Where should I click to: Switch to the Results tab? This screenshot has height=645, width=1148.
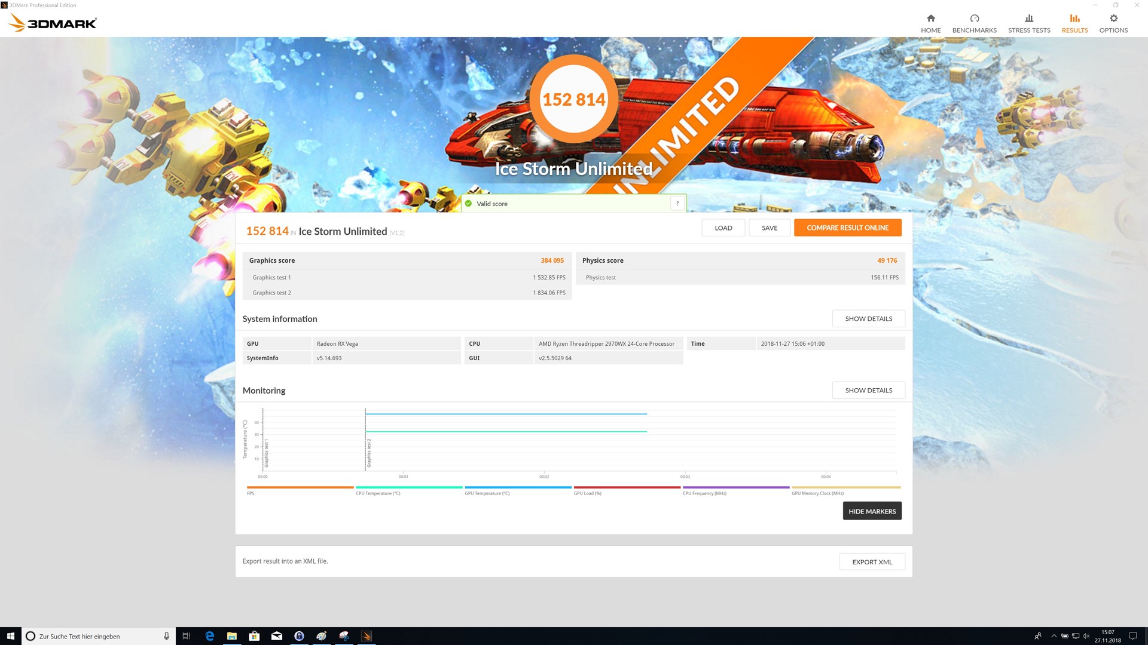tap(1074, 23)
